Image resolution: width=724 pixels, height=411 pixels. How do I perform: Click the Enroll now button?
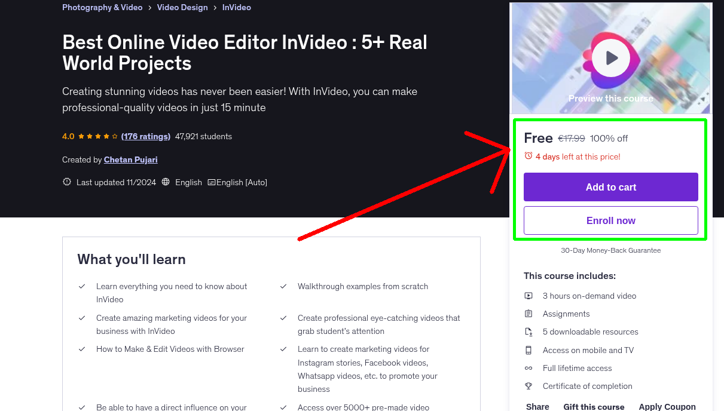tap(610, 220)
